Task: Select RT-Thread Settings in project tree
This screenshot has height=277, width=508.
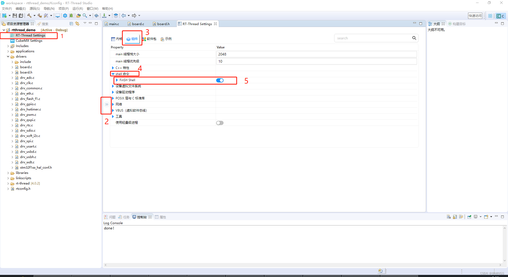Action: 28,35
